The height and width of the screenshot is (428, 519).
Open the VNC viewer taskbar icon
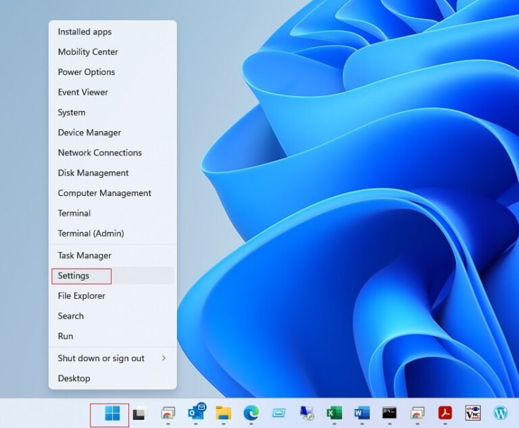tap(472, 413)
